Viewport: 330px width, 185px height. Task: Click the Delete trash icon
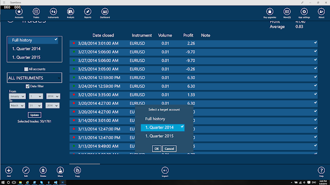coord(43,170)
